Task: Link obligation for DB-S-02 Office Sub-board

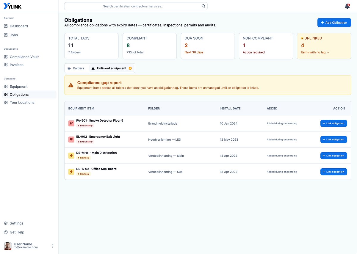Action: [333, 172]
